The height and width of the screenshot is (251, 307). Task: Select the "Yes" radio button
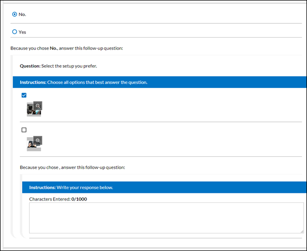14,32
